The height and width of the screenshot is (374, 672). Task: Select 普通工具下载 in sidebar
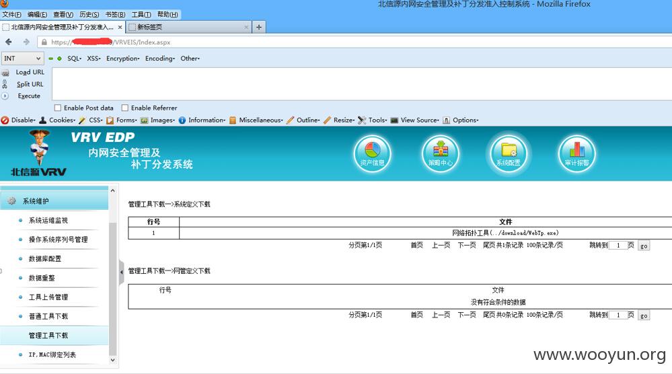pos(48,316)
